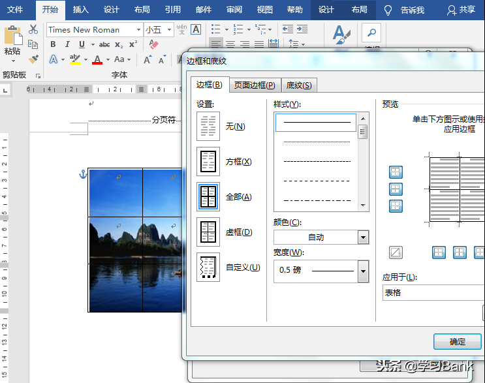Screen dimensions: 485x383
Task: Open the font size dropdown
Action: [x=169, y=29]
